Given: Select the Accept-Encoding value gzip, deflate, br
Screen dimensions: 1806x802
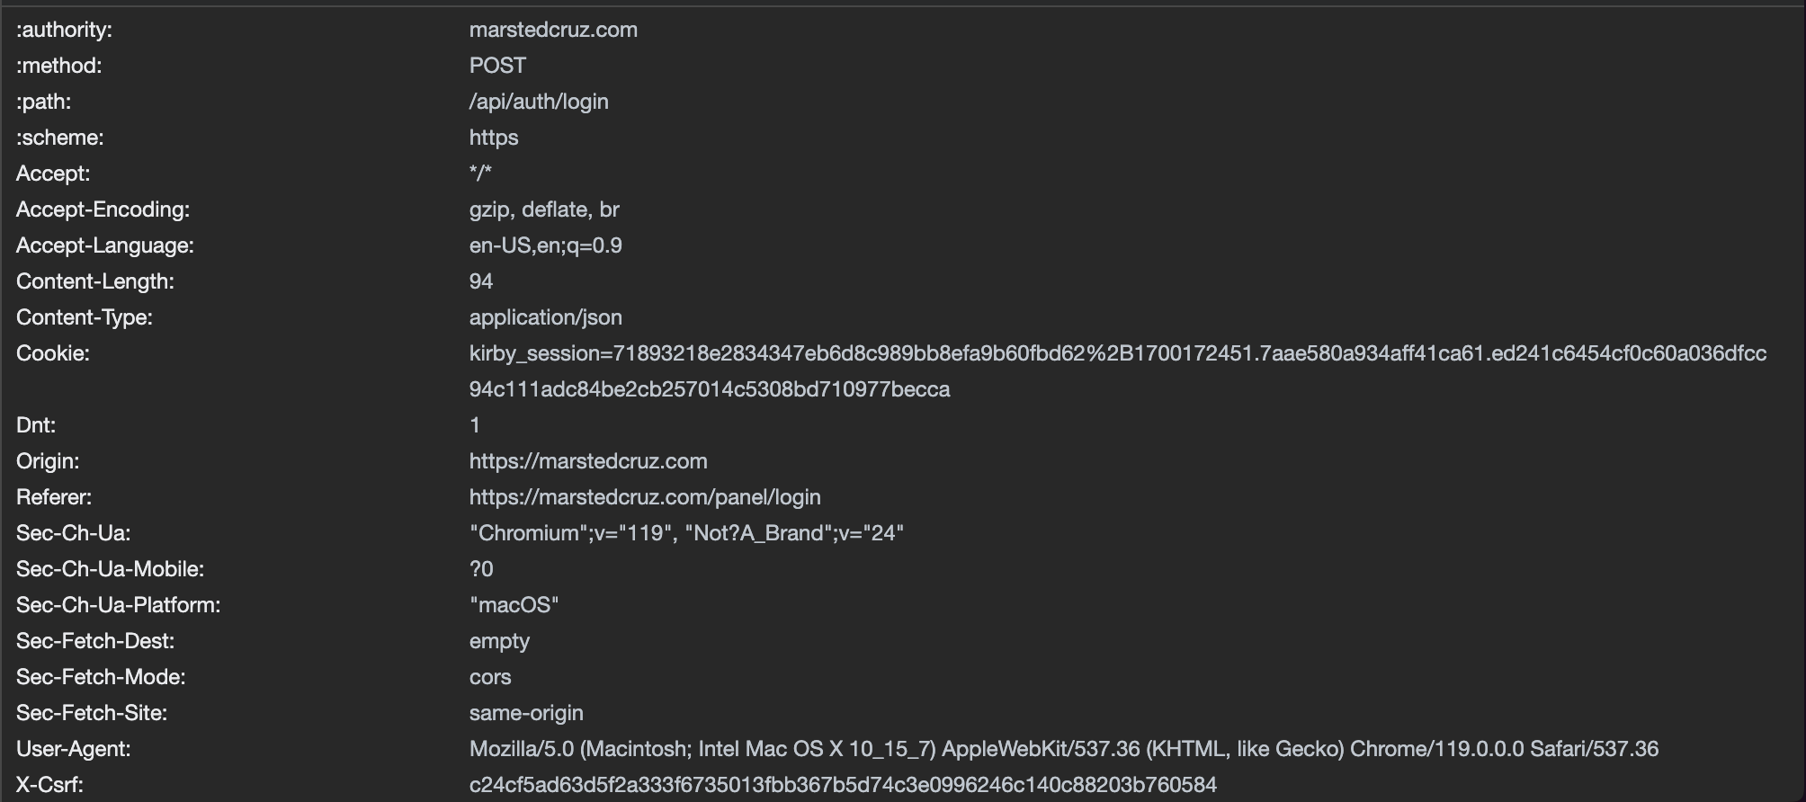Looking at the screenshot, I should click(544, 209).
